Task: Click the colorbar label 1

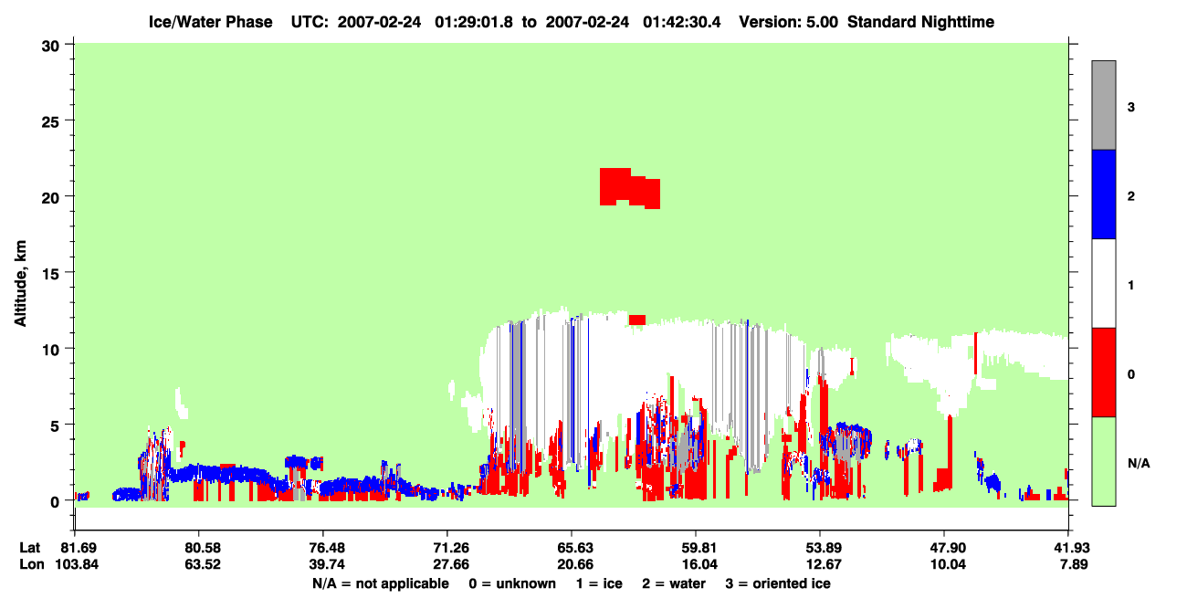Action: pyautogui.click(x=1131, y=285)
